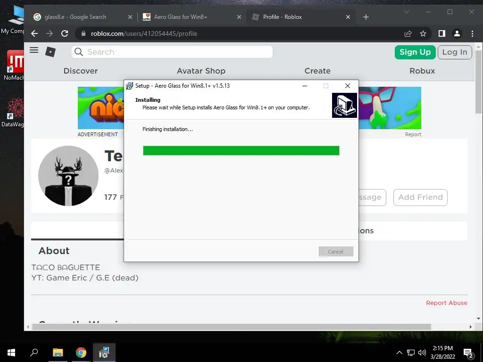This screenshot has height=362, width=483.
Task: Reload the Roblox profile page
Action: pos(65,33)
